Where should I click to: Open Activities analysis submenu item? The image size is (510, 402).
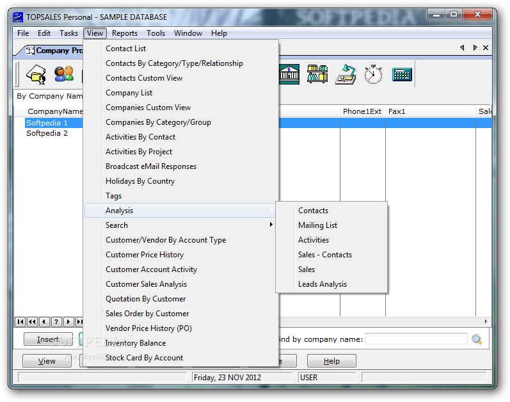pos(331,240)
